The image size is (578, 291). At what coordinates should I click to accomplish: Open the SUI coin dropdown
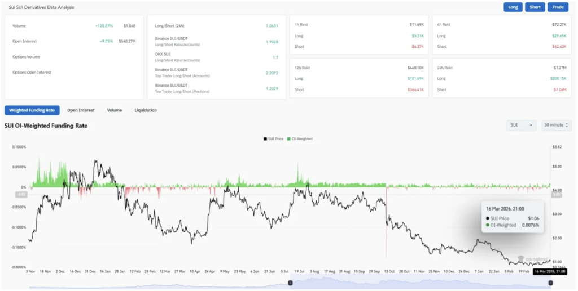(x=521, y=125)
